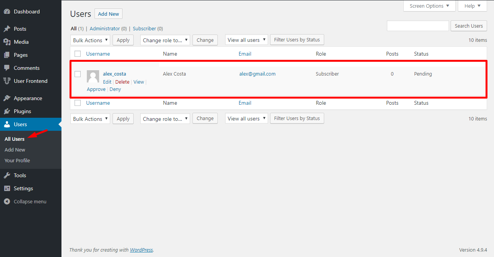Click the All (1) filter link
Image resolution: width=494 pixels, height=257 pixels.
pos(77,28)
